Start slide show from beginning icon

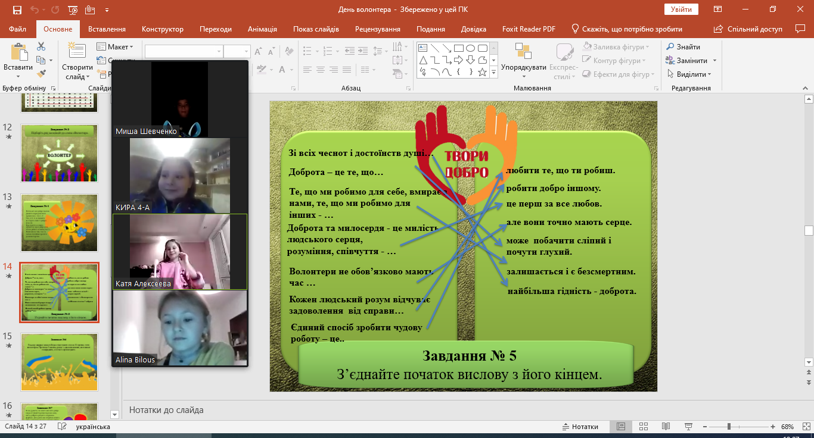(73, 10)
